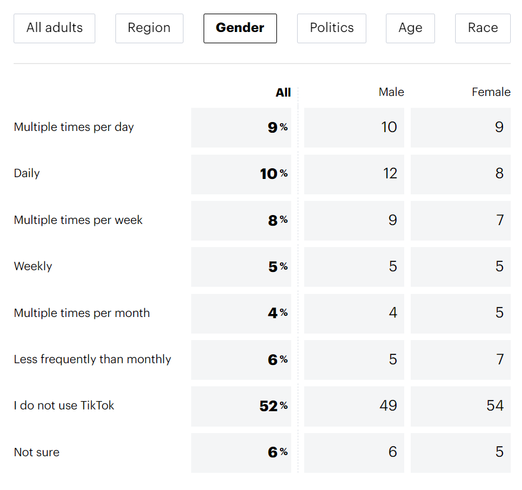The height and width of the screenshot is (490, 522).
Task: Click the Male column header
Action: (x=391, y=92)
